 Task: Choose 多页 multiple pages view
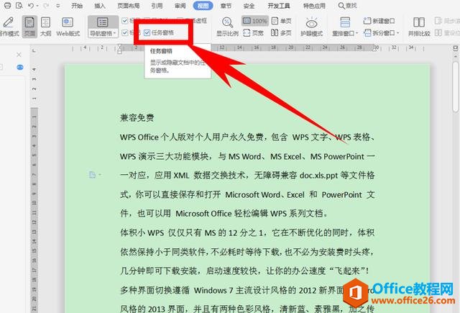click(281, 33)
